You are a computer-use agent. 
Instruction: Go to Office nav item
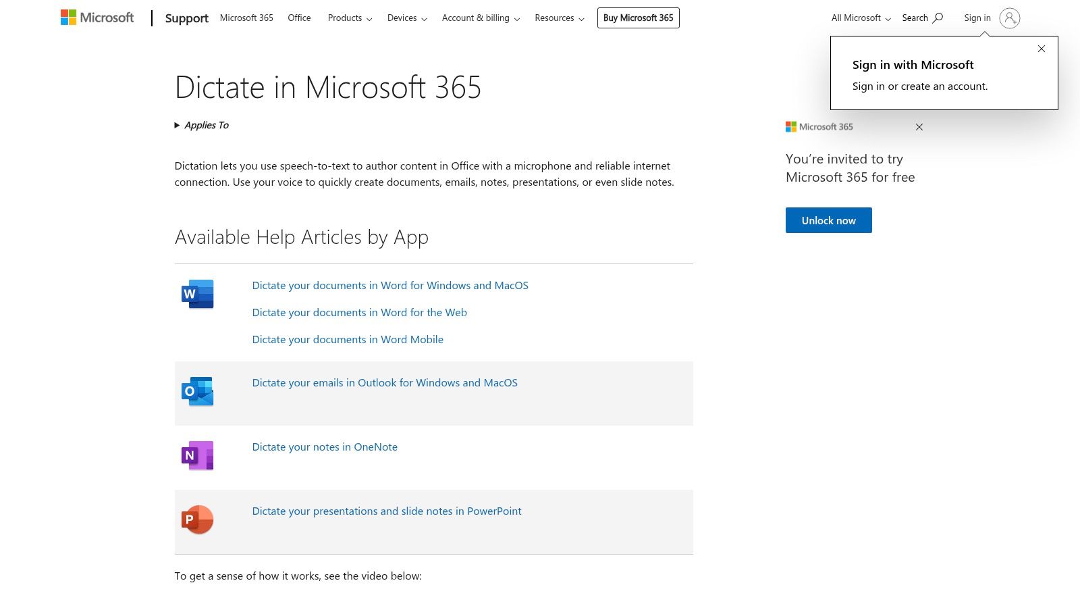click(299, 18)
